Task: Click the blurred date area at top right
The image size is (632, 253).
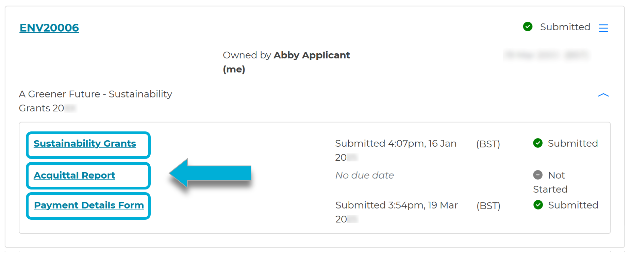Action: click(548, 55)
